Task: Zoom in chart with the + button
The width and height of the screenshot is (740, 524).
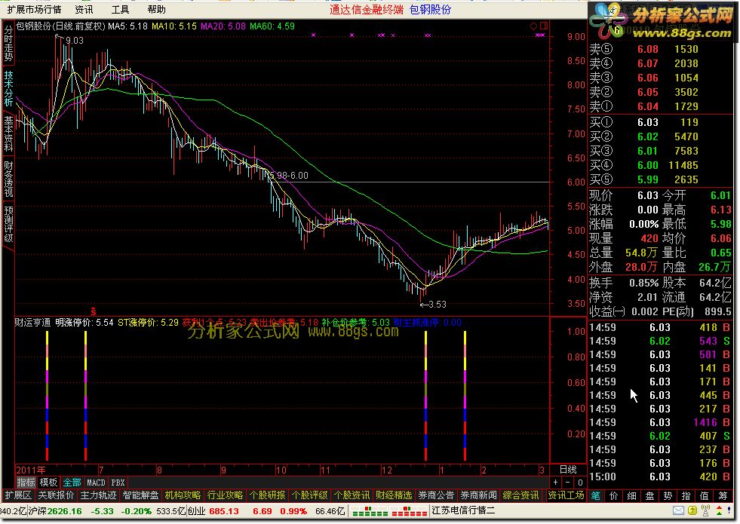Action: pyautogui.click(x=556, y=483)
